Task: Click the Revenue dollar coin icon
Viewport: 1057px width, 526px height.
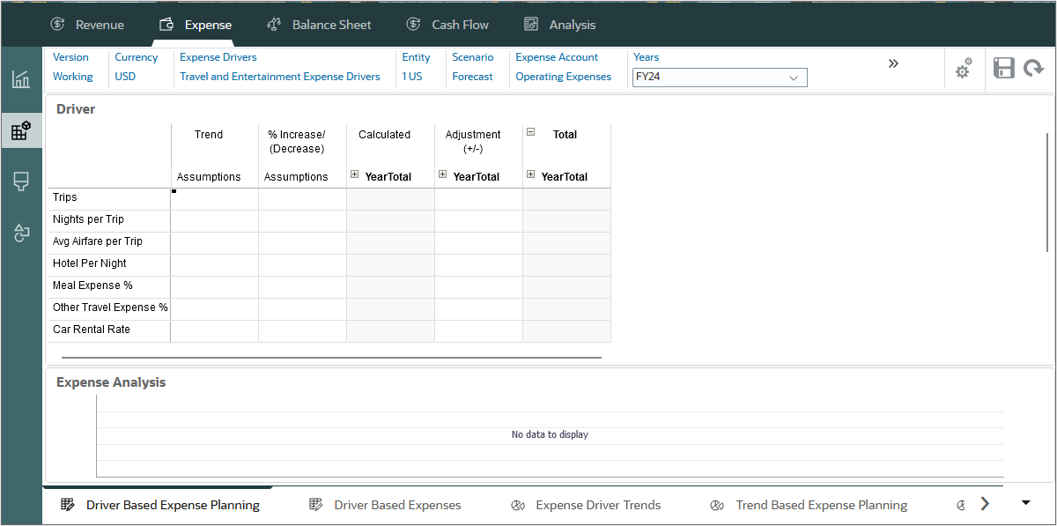Action: pyautogui.click(x=58, y=25)
